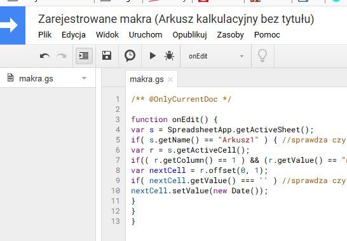Click the nextCell.setValue(new Date()) line
Screen dimensions: 347x241
tap(199, 191)
